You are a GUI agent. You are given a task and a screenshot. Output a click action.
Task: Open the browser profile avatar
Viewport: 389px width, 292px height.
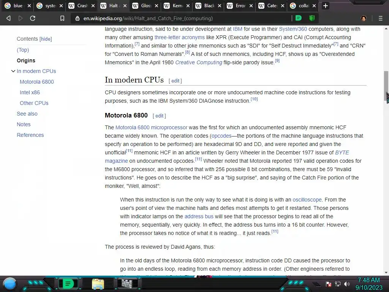pyautogui.click(x=364, y=18)
